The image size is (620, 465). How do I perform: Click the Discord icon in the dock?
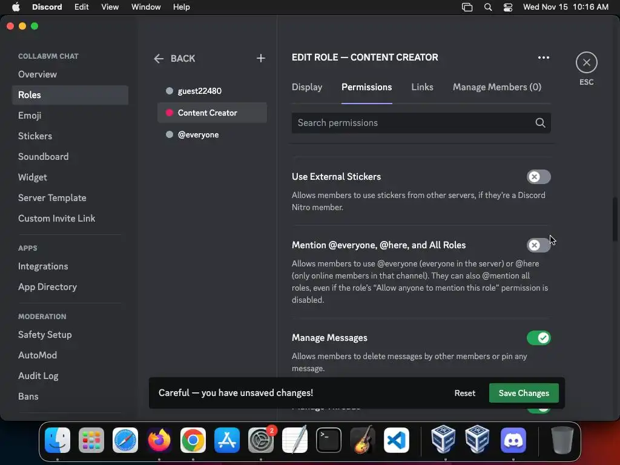(513, 440)
